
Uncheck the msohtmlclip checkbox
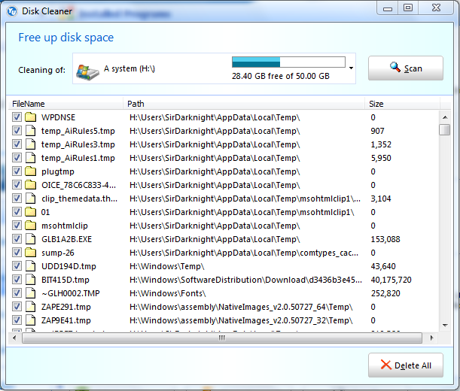click(17, 226)
